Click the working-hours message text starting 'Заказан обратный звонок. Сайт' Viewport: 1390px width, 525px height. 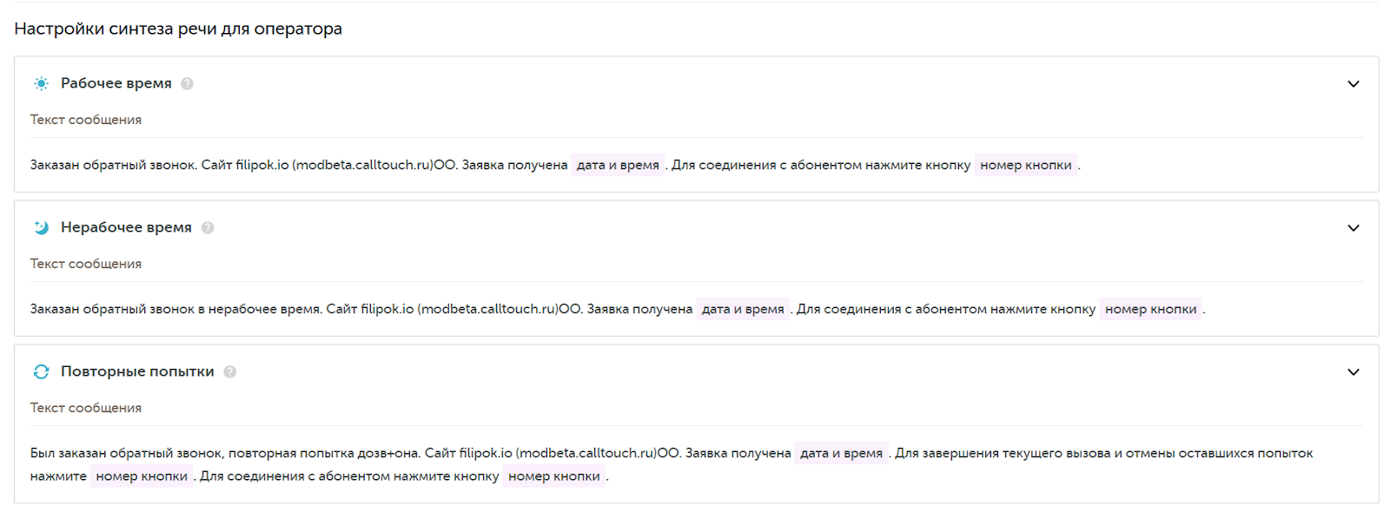pyautogui.click(x=295, y=165)
